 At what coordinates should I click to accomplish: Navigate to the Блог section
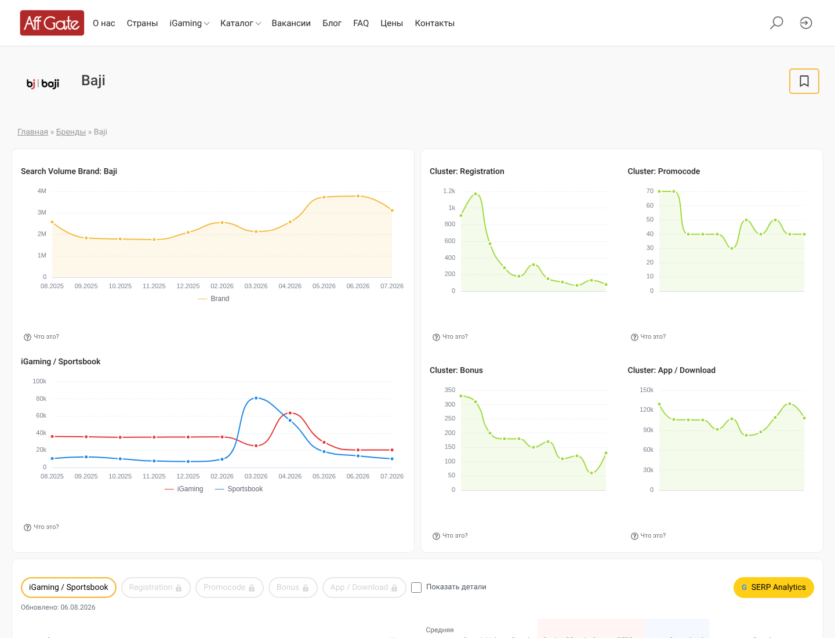tap(332, 23)
